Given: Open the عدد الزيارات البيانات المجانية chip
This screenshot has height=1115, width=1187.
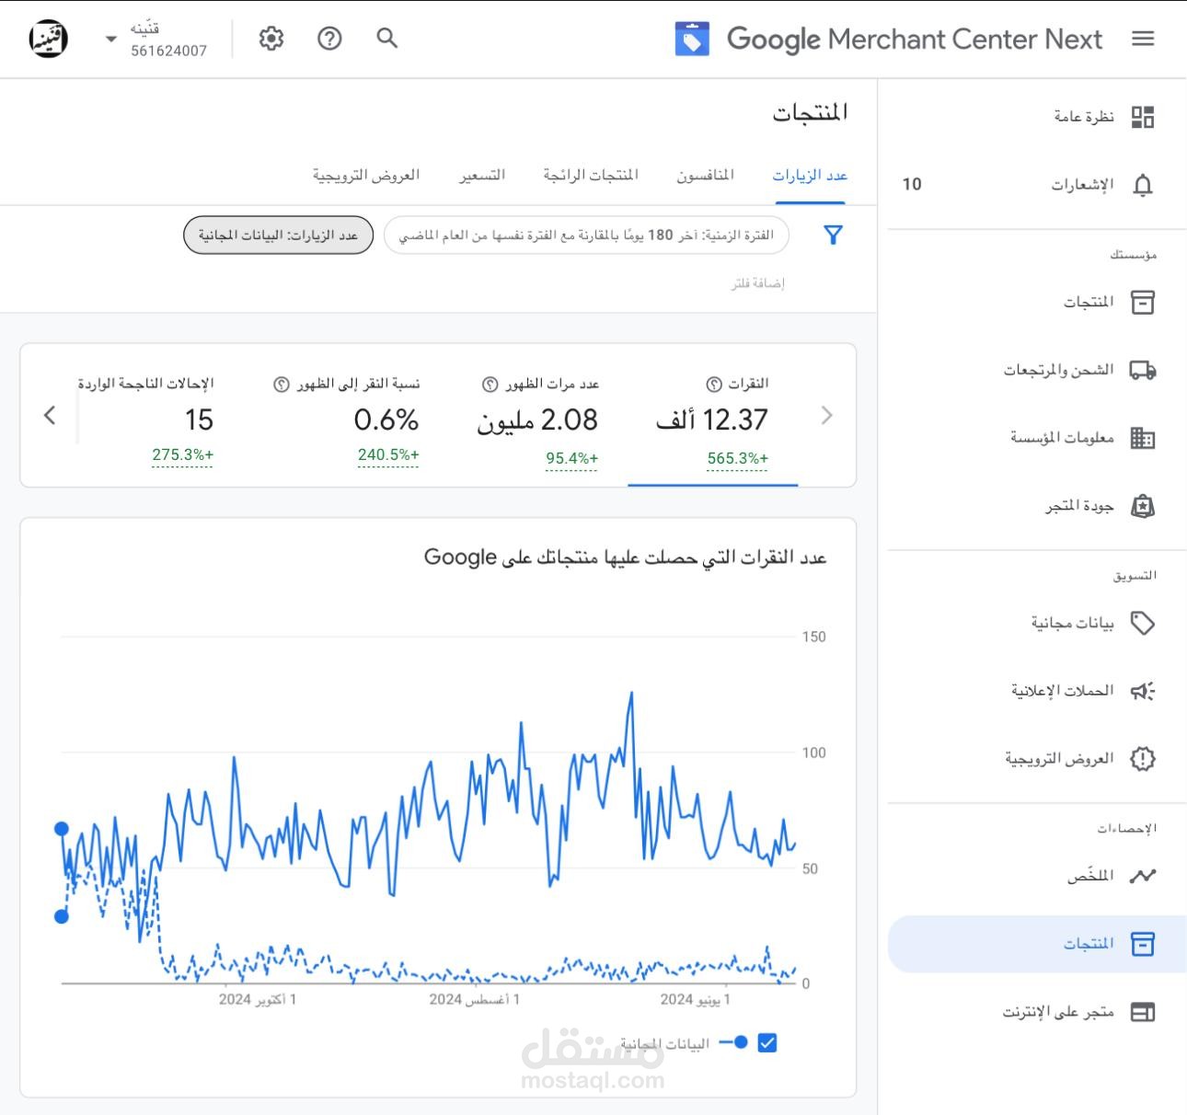Looking at the screenshot, I should (278, 236).
